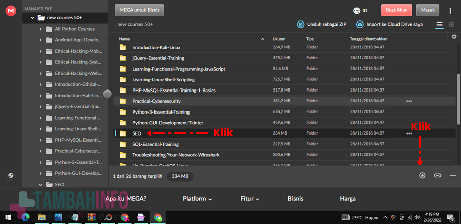Sort by Tanggal ditambahkan column
Viewport: 461px width, 224px height.
[x=368, y=39]
